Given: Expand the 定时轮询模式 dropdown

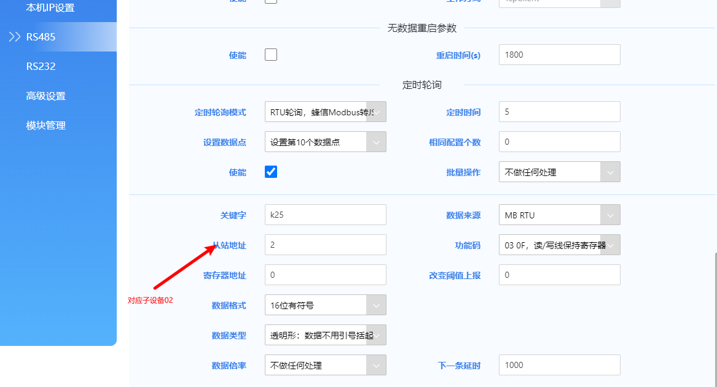Looking at the screenshot, I should pyautogui.click(x=376, y=112).
